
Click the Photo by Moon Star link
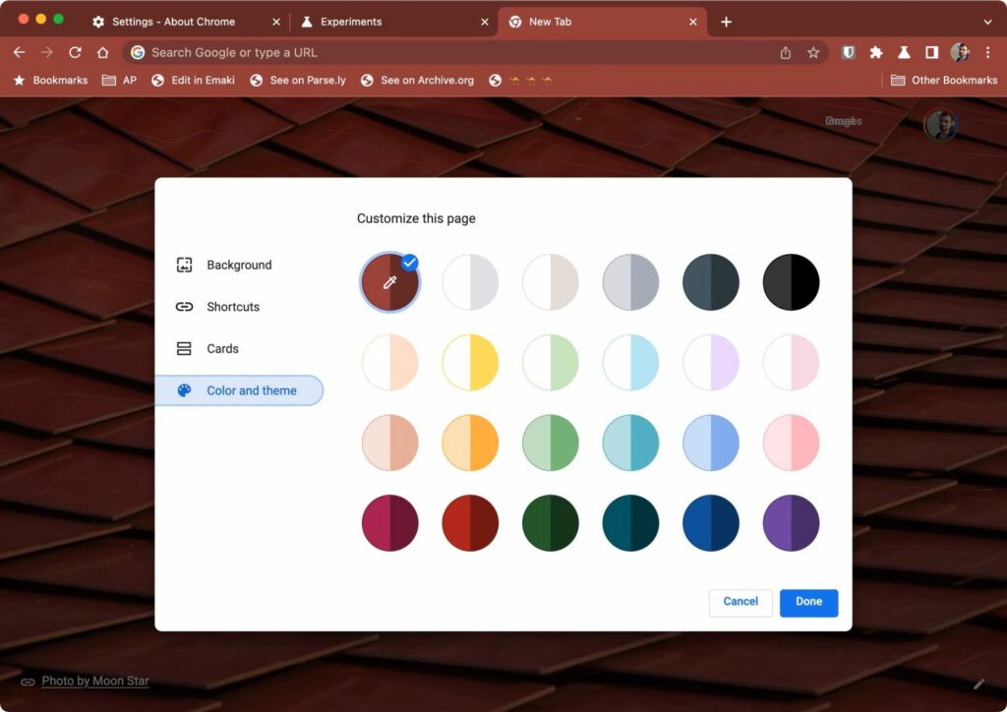(x=95, y=681)
